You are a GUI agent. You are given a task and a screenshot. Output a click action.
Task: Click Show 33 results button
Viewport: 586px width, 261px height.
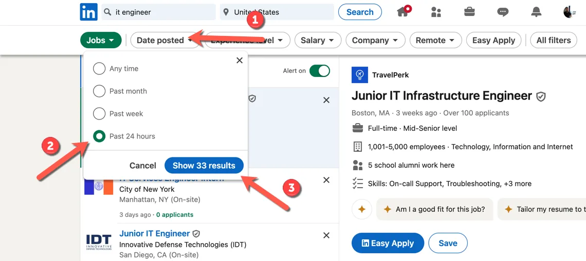(204, 166)
